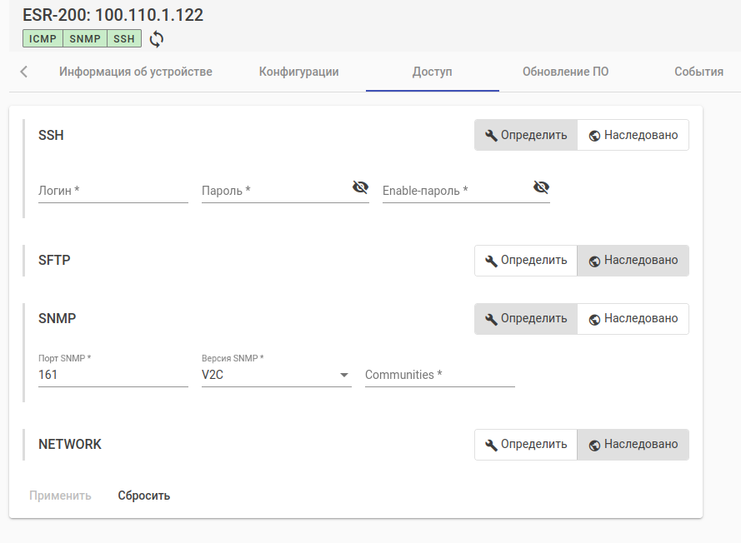Focus the SSH Логин input field
This screenshot has width=741, height=543.
[x=113, y=191]
